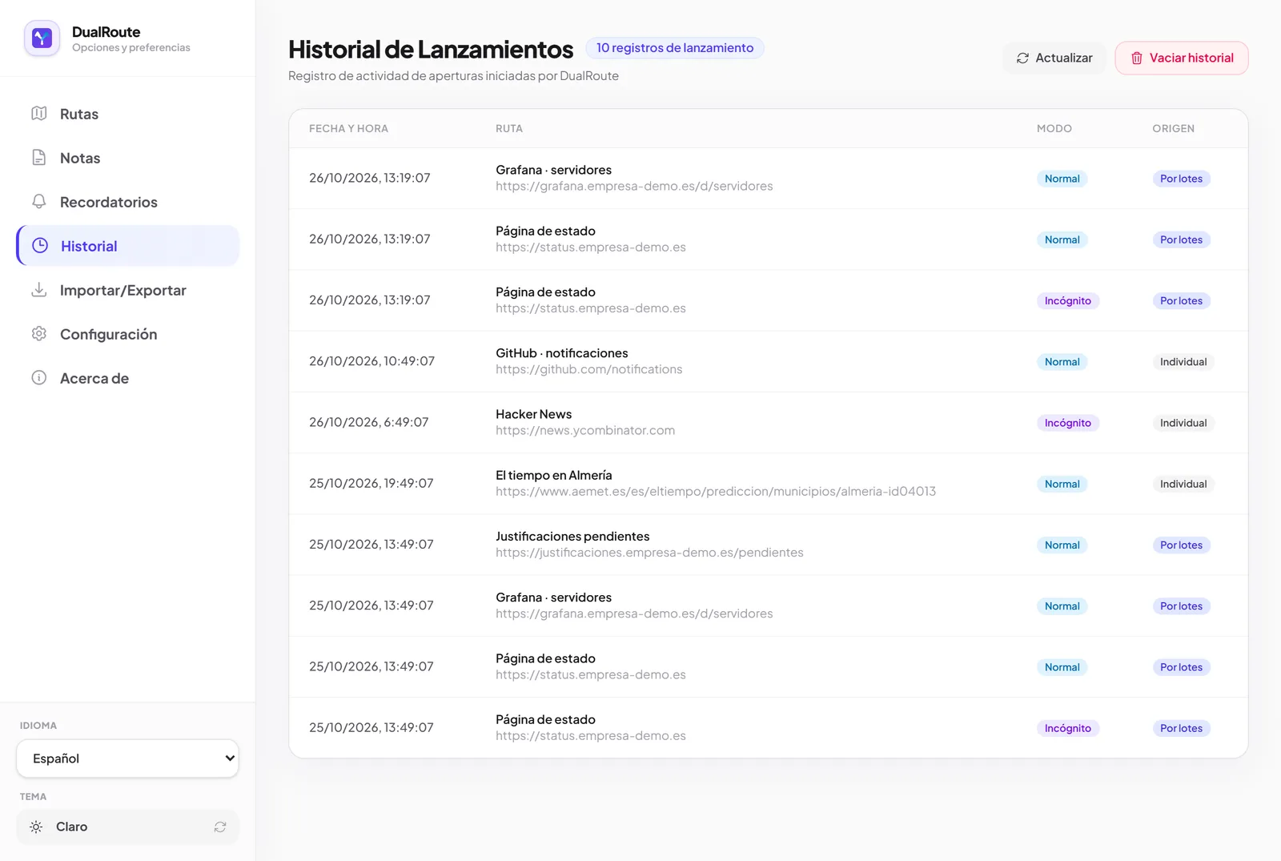Toggle the Claro theme button
Image resolution: width=1281 pixels, height=861 pixels.
coord(127,827)
